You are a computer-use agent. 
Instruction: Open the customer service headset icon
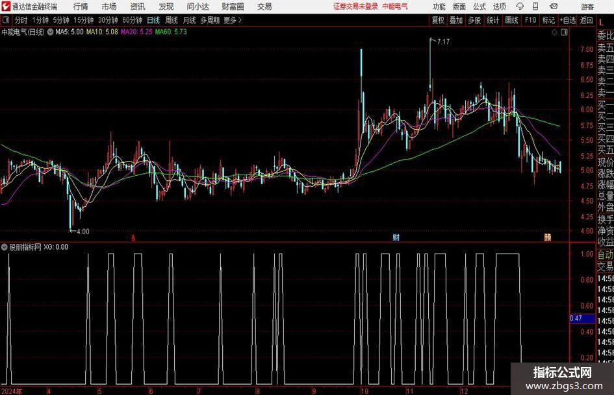(520, 6)
